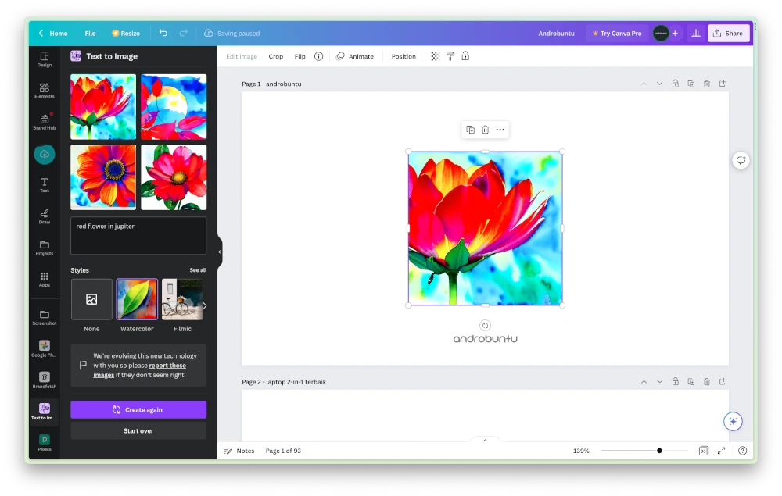Click the image info circle icon

318,55
